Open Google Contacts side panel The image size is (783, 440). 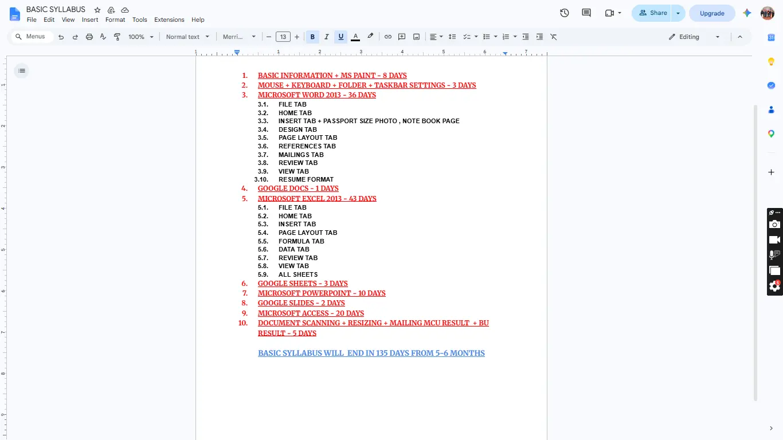[x=772, y=109]
